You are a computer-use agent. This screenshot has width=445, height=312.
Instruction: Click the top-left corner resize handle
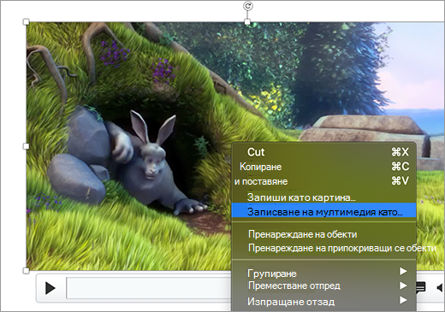pyautogui.click(x=26, y=21)
